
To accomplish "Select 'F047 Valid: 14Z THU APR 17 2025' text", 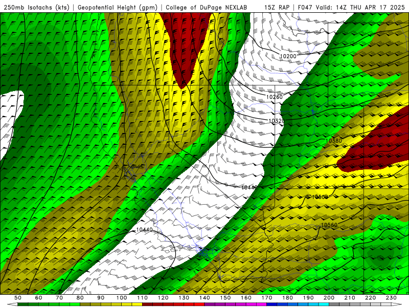I will 351,7.
